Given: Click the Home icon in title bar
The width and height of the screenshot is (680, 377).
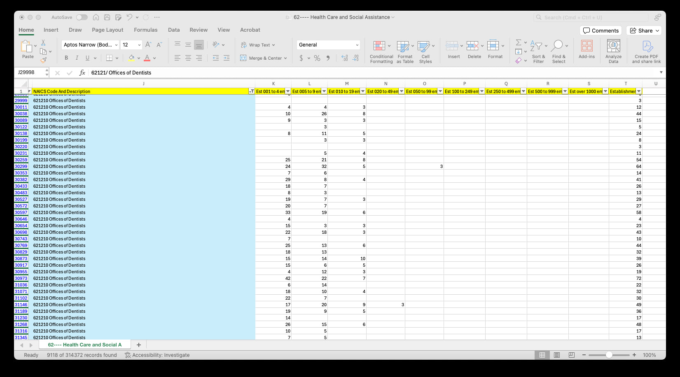Looking at the screenshot, I should point(96,17).
